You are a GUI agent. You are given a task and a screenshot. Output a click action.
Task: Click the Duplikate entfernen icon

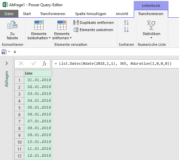[76, 23]
